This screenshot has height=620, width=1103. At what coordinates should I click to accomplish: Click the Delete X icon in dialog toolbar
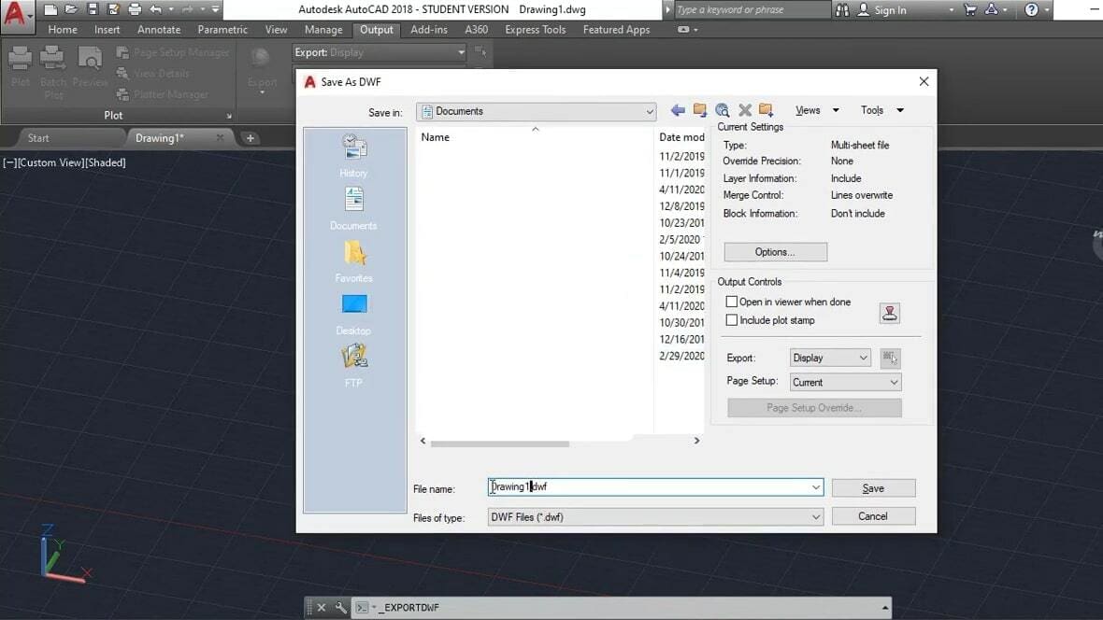(x=745, y=110)
